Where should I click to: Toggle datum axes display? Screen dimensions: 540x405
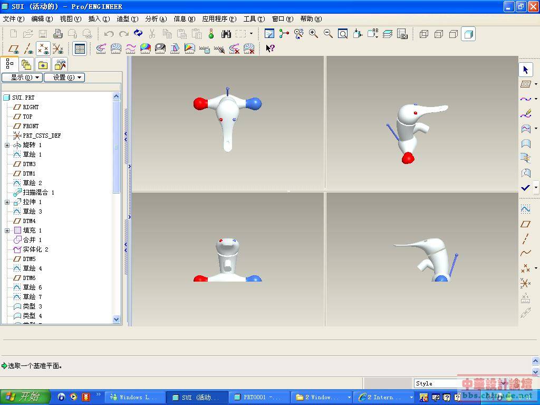pyautogui.click(x=28, y=49)
